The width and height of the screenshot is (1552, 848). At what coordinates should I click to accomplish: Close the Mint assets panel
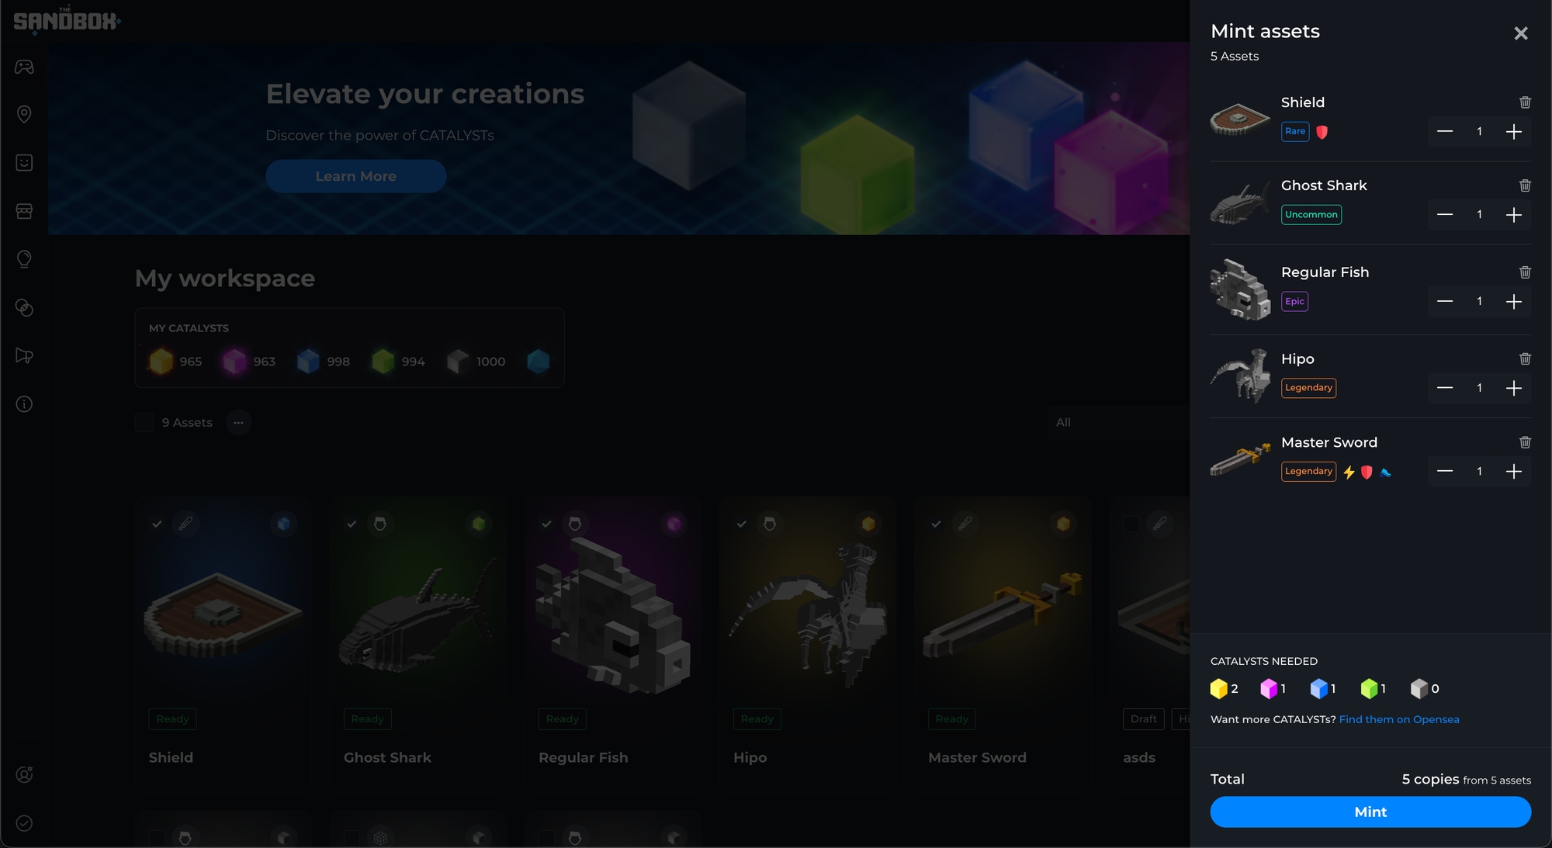tap(1520, 33)
